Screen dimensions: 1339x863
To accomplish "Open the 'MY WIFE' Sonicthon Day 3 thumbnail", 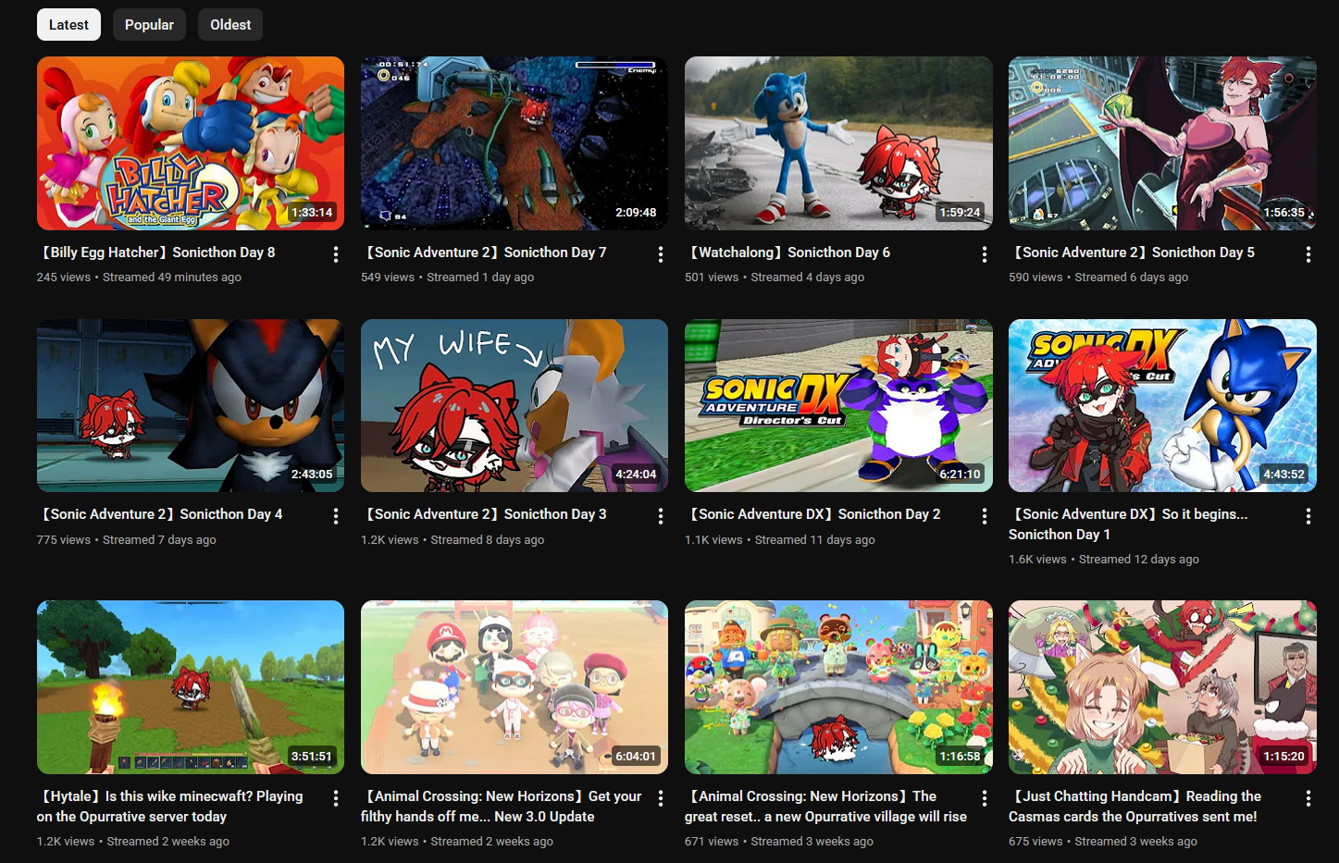I will [515, 405].
